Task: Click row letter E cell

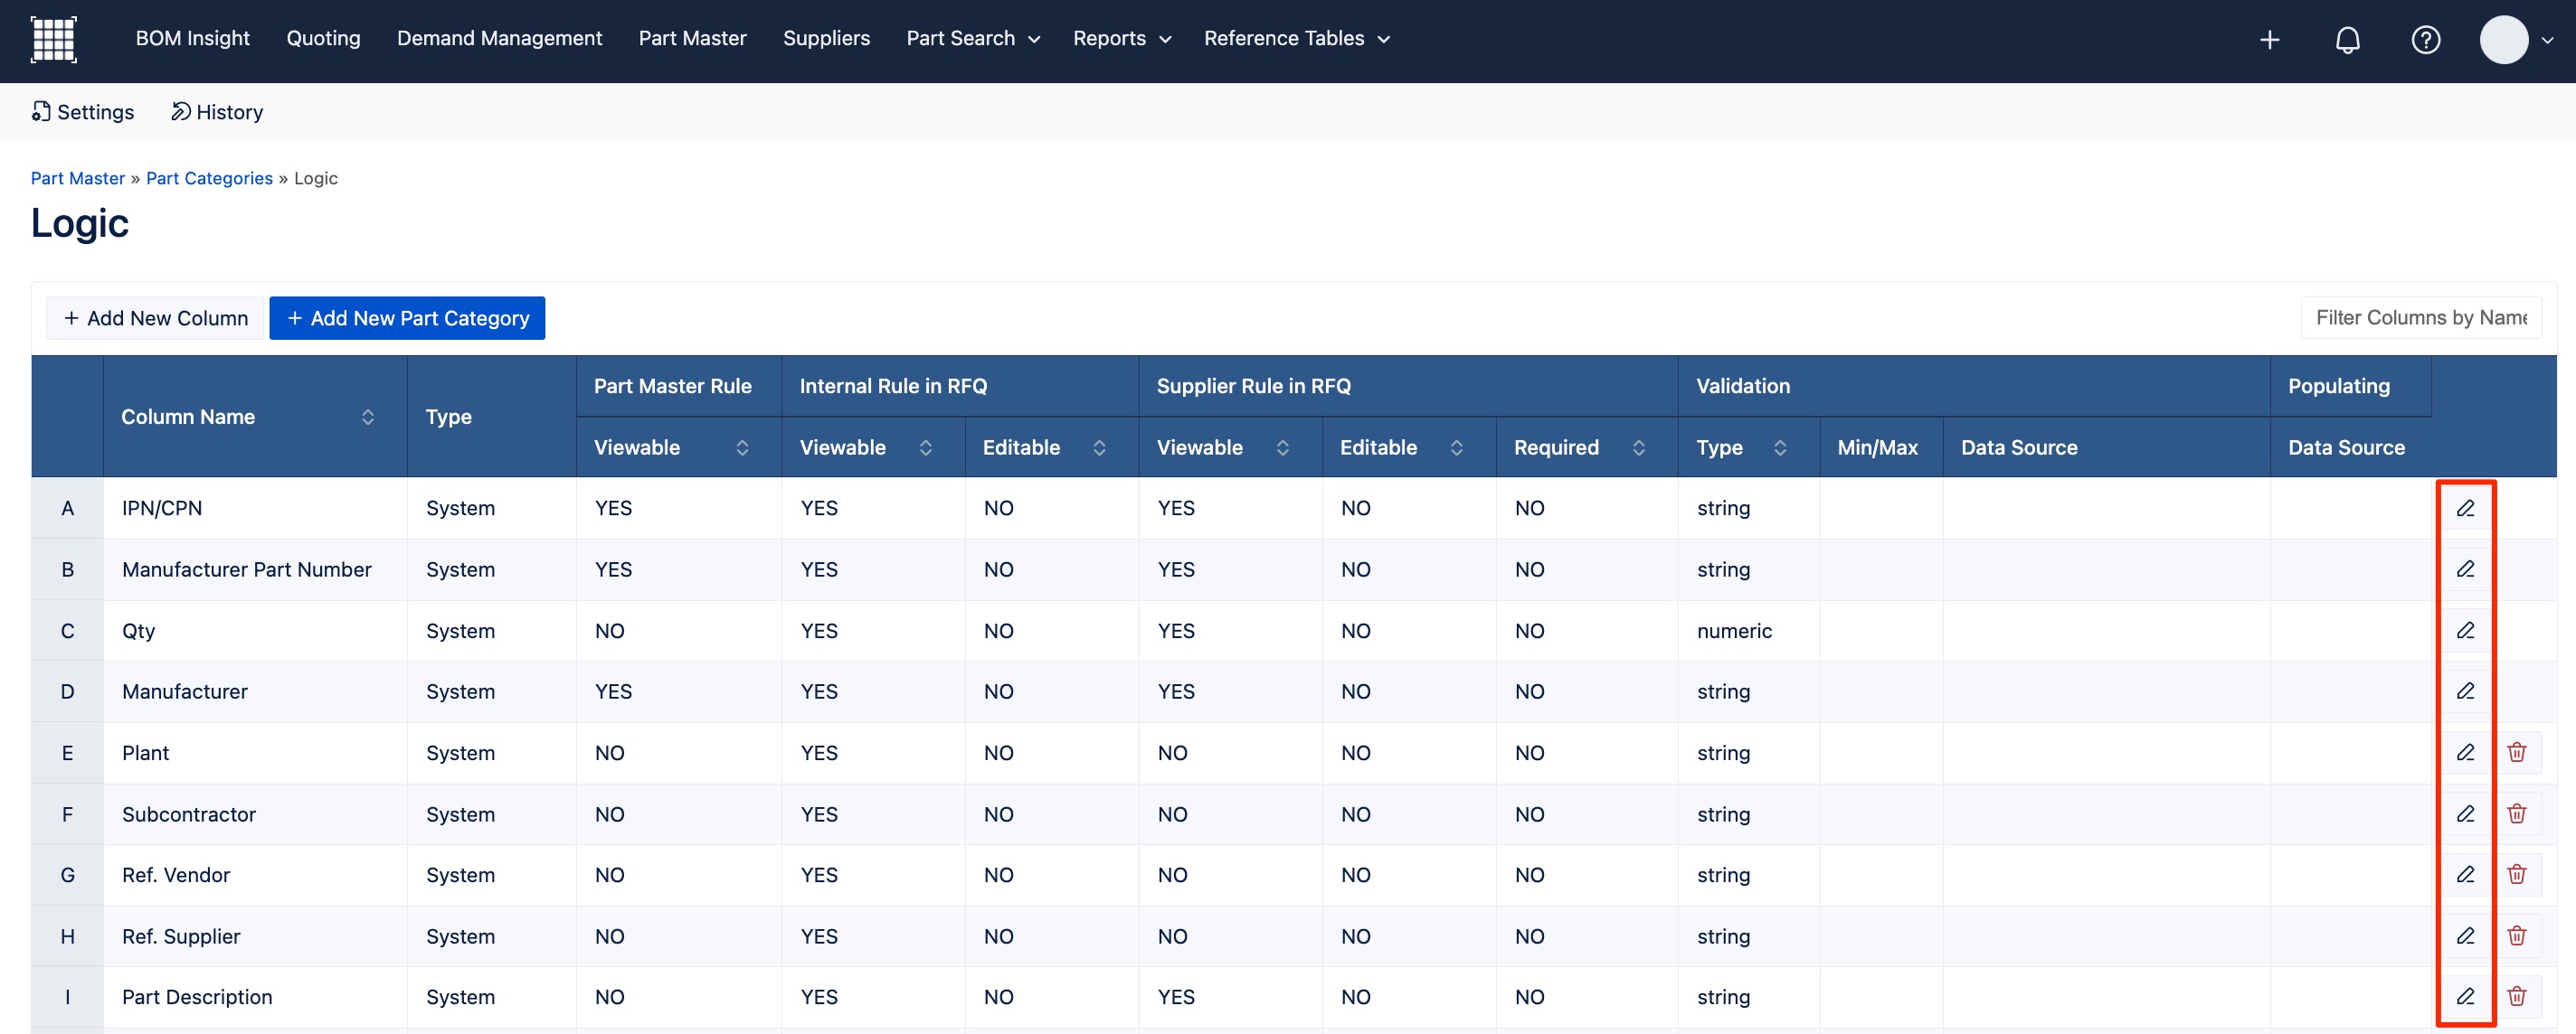Action: coord(67,752)
